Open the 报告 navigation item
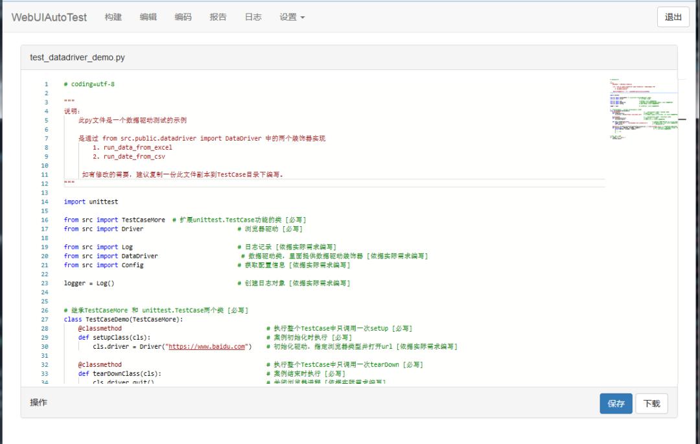The image size is (700, 444). 218,18
